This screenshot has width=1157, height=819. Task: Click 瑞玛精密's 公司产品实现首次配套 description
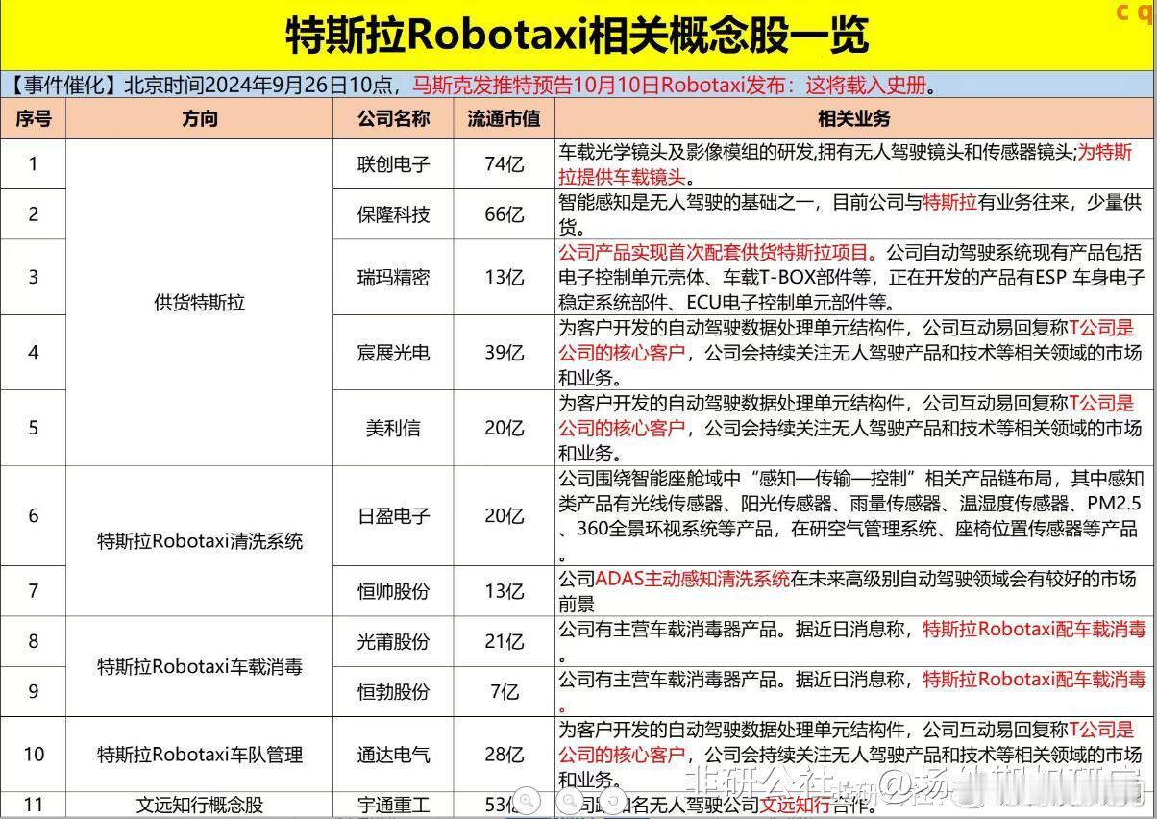tap(854, 277)
